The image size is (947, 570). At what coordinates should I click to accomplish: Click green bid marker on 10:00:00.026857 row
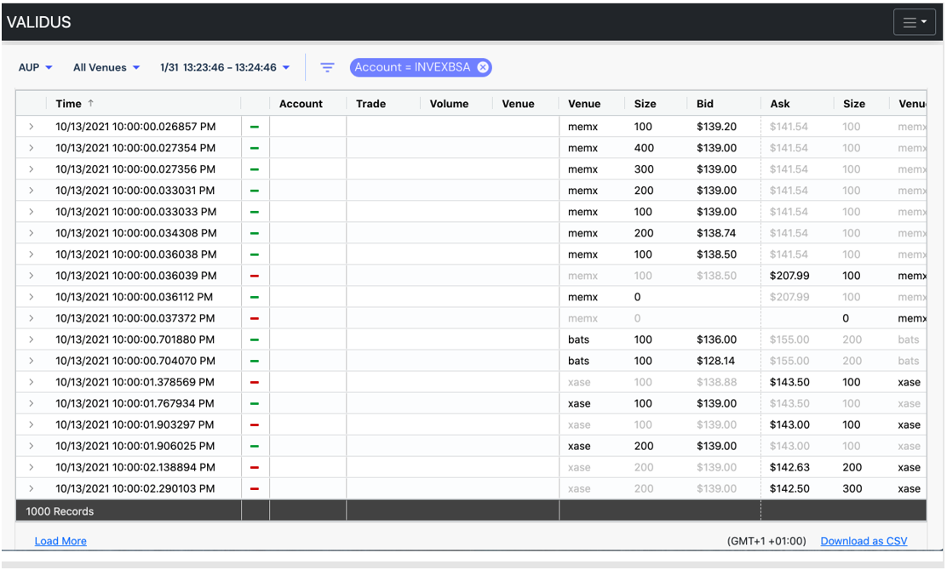255,127
